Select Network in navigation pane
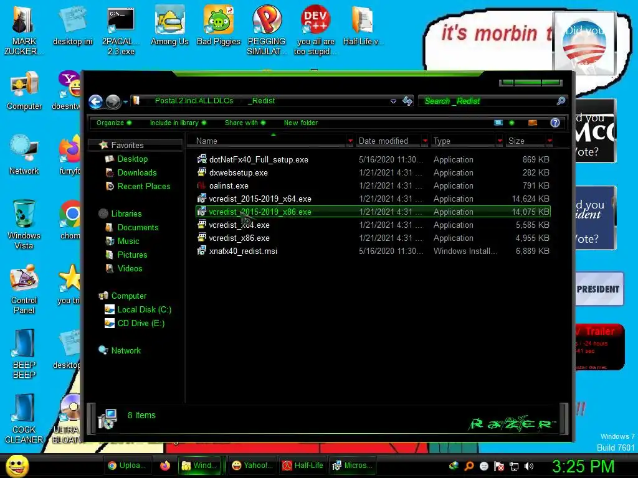This screenshot has width=638, height=478. pos(126,351)
